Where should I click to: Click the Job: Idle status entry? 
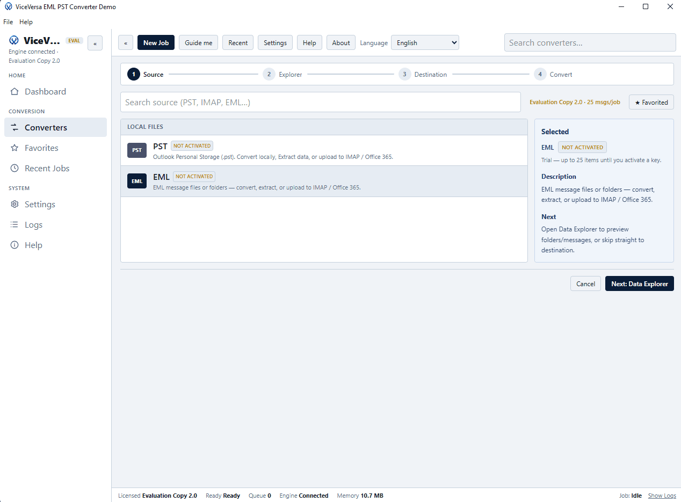[631, 496]
